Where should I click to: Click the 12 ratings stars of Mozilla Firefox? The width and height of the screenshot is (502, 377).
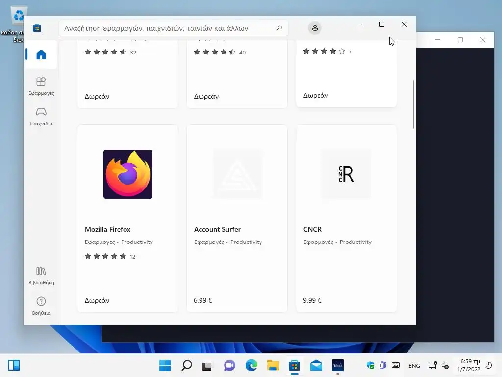[x=110, y=256]
